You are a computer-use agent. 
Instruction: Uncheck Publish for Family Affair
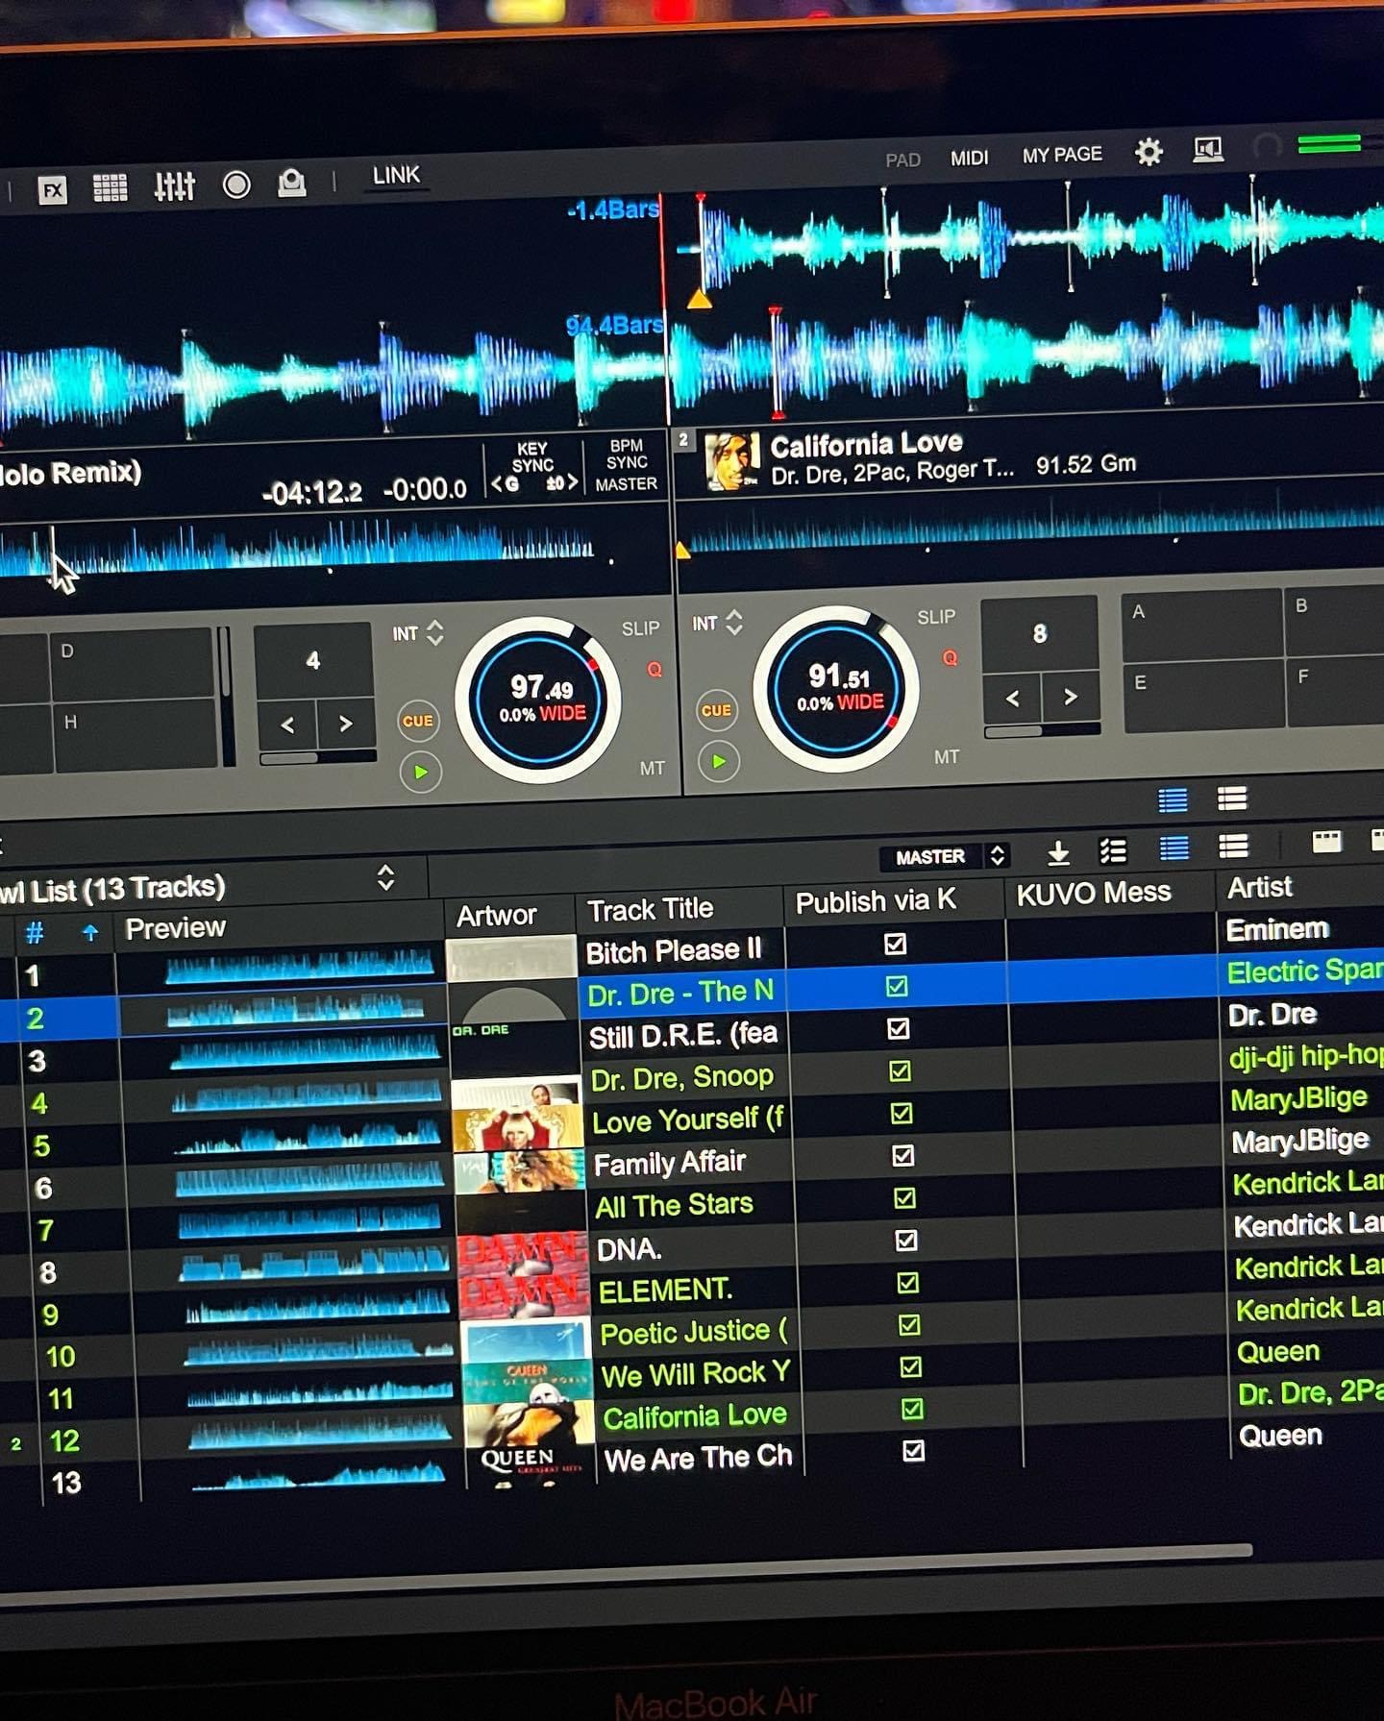tap(902, 1155)
